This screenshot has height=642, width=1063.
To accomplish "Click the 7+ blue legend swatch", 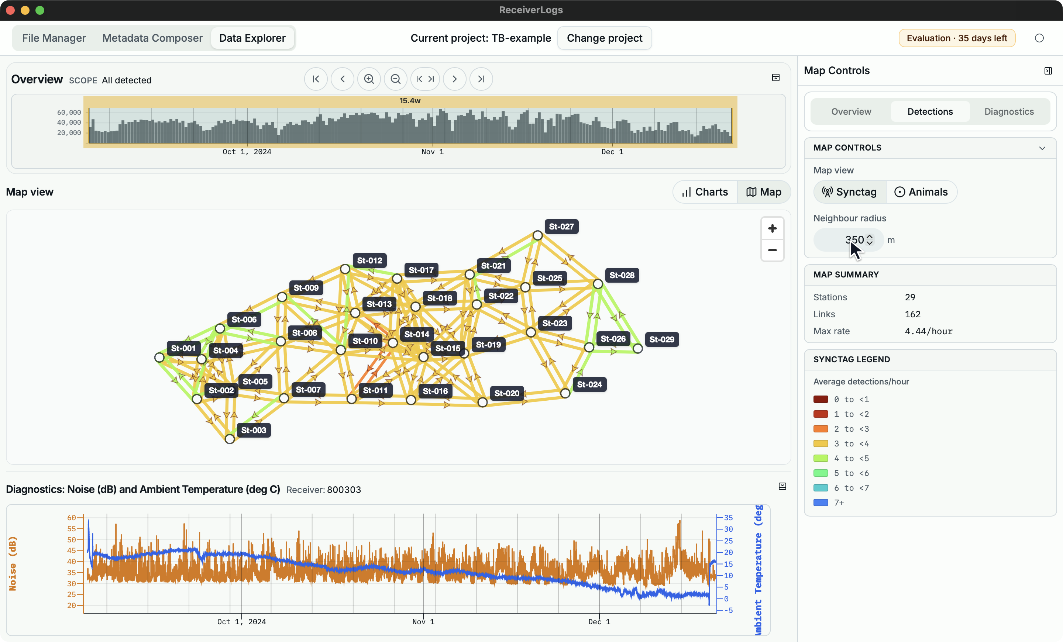I will point(821,503).
